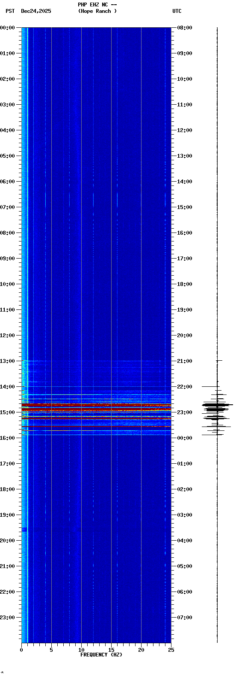Select the 09:00 PST time label
236x677 pixels.
pyautogui.click(x=7, y=259)
